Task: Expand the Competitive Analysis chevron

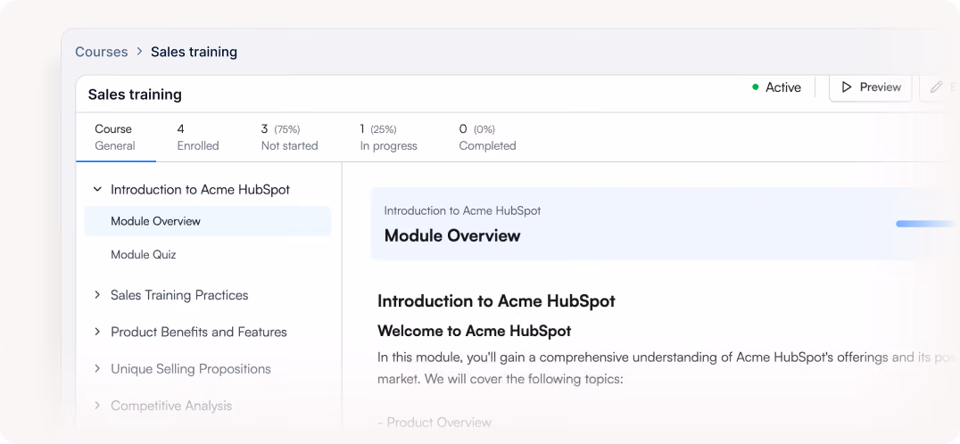Action: 96,406
